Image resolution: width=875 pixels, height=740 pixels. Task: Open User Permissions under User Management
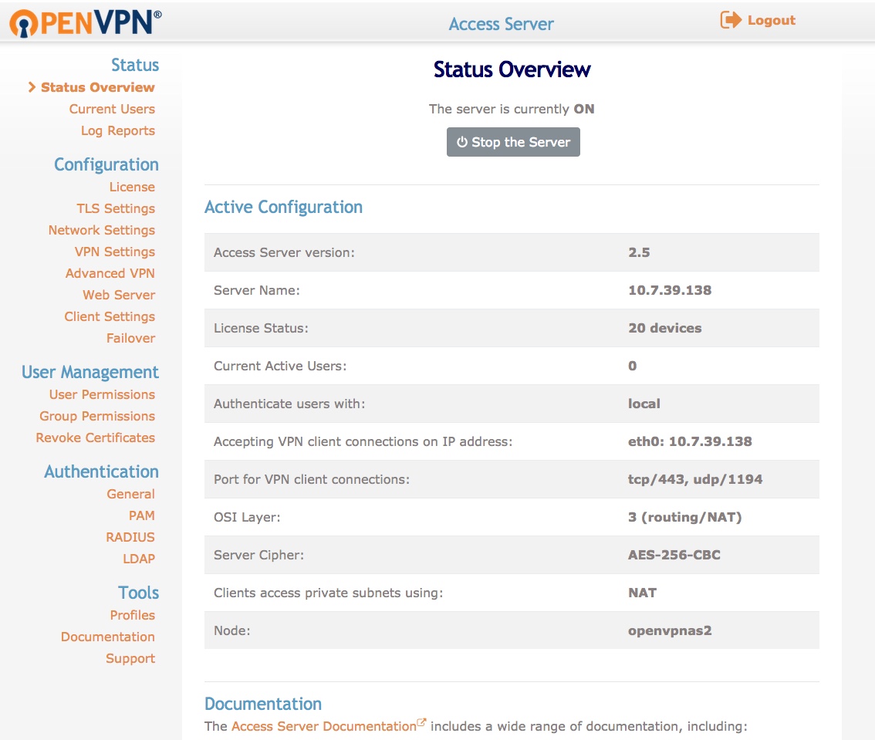[x=100, y=394]
